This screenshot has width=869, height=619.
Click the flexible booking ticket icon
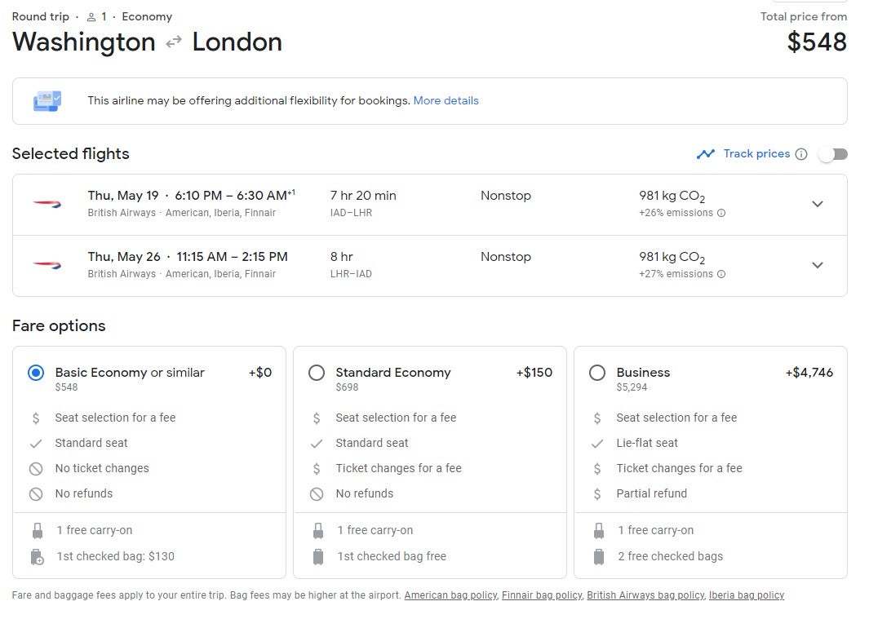tap(47, 99)
